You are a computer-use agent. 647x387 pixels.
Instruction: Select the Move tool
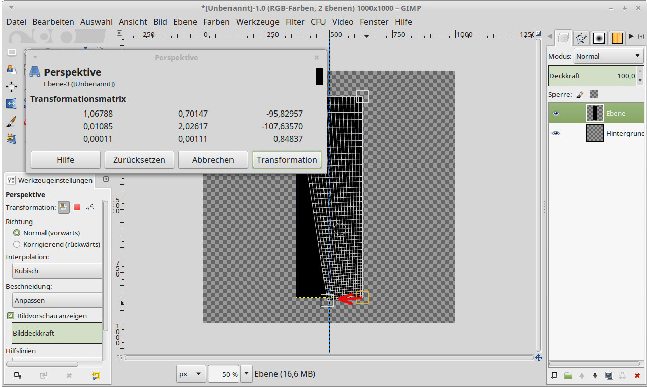pyautogui.click(x=11, y=86)
